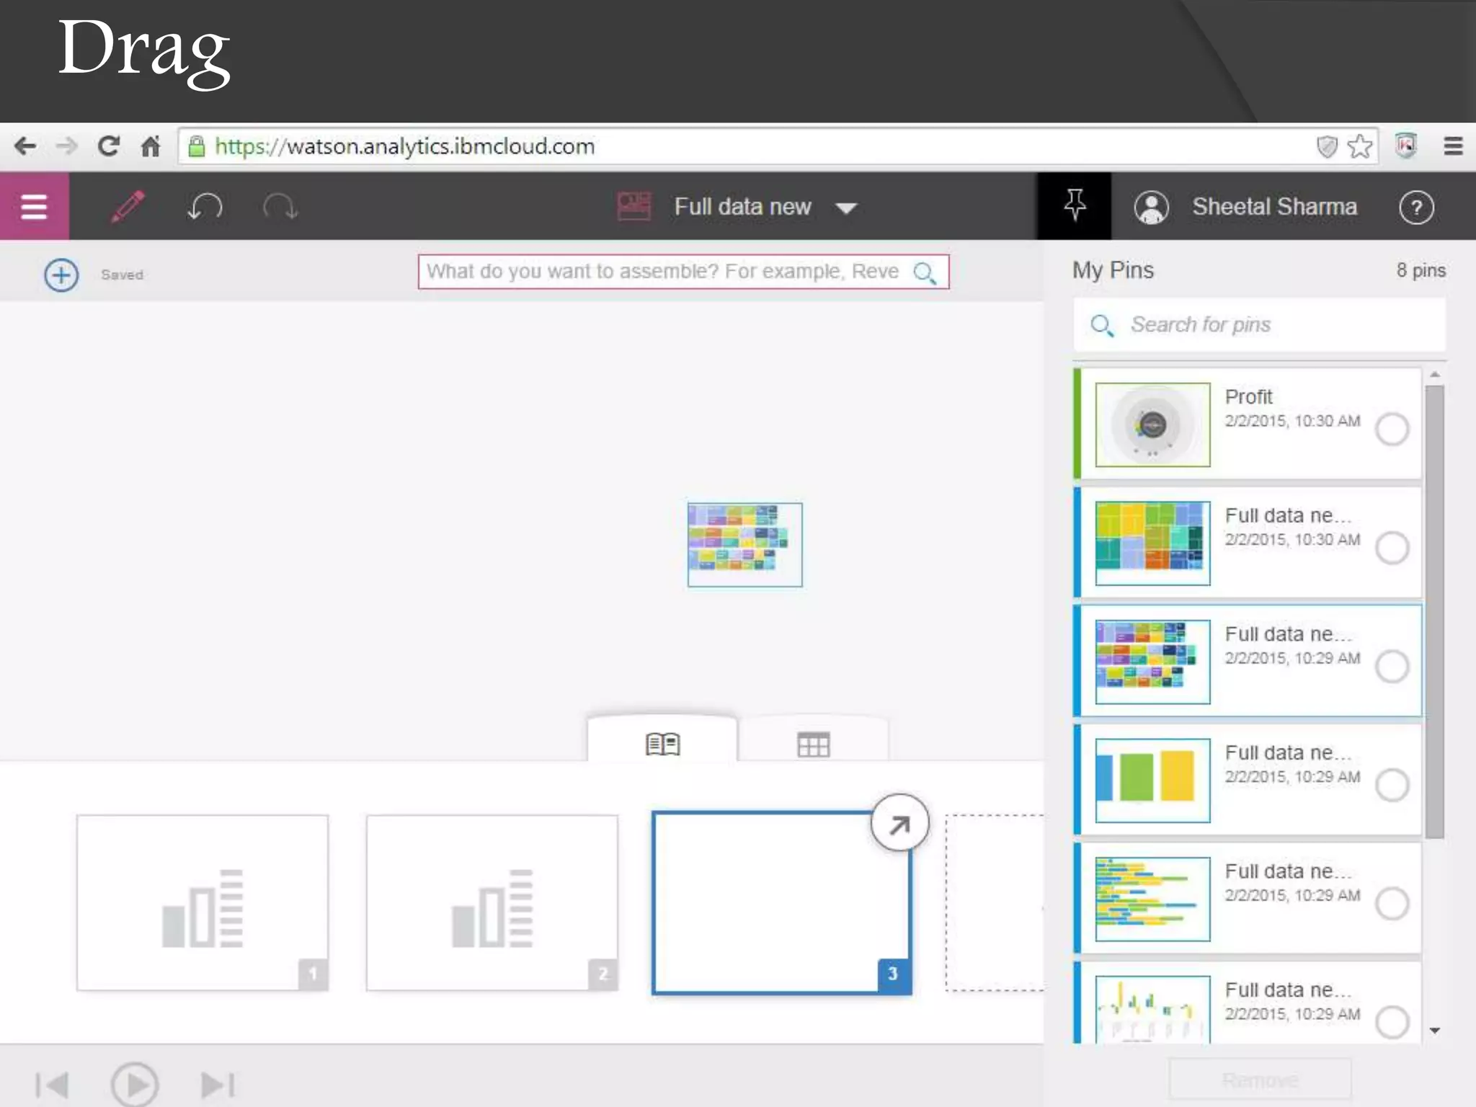Viewport: 1476px width, 1107px height.
Task: Select the Profit pin radio circle
Action: (x=1391, y=430)
